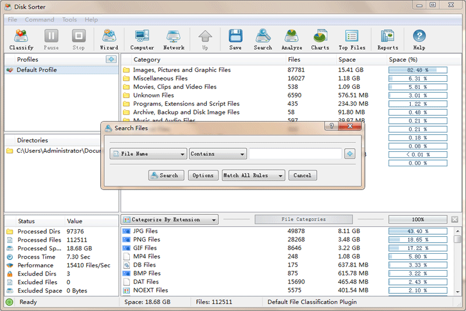Open the Network toolbar icon
This screenshot has height=311, width=466.
(174, 39)
